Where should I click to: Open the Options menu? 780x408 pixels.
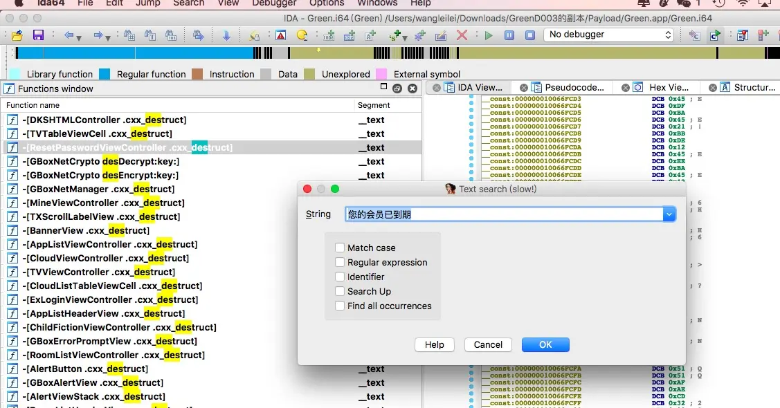(x=327, y=3)
